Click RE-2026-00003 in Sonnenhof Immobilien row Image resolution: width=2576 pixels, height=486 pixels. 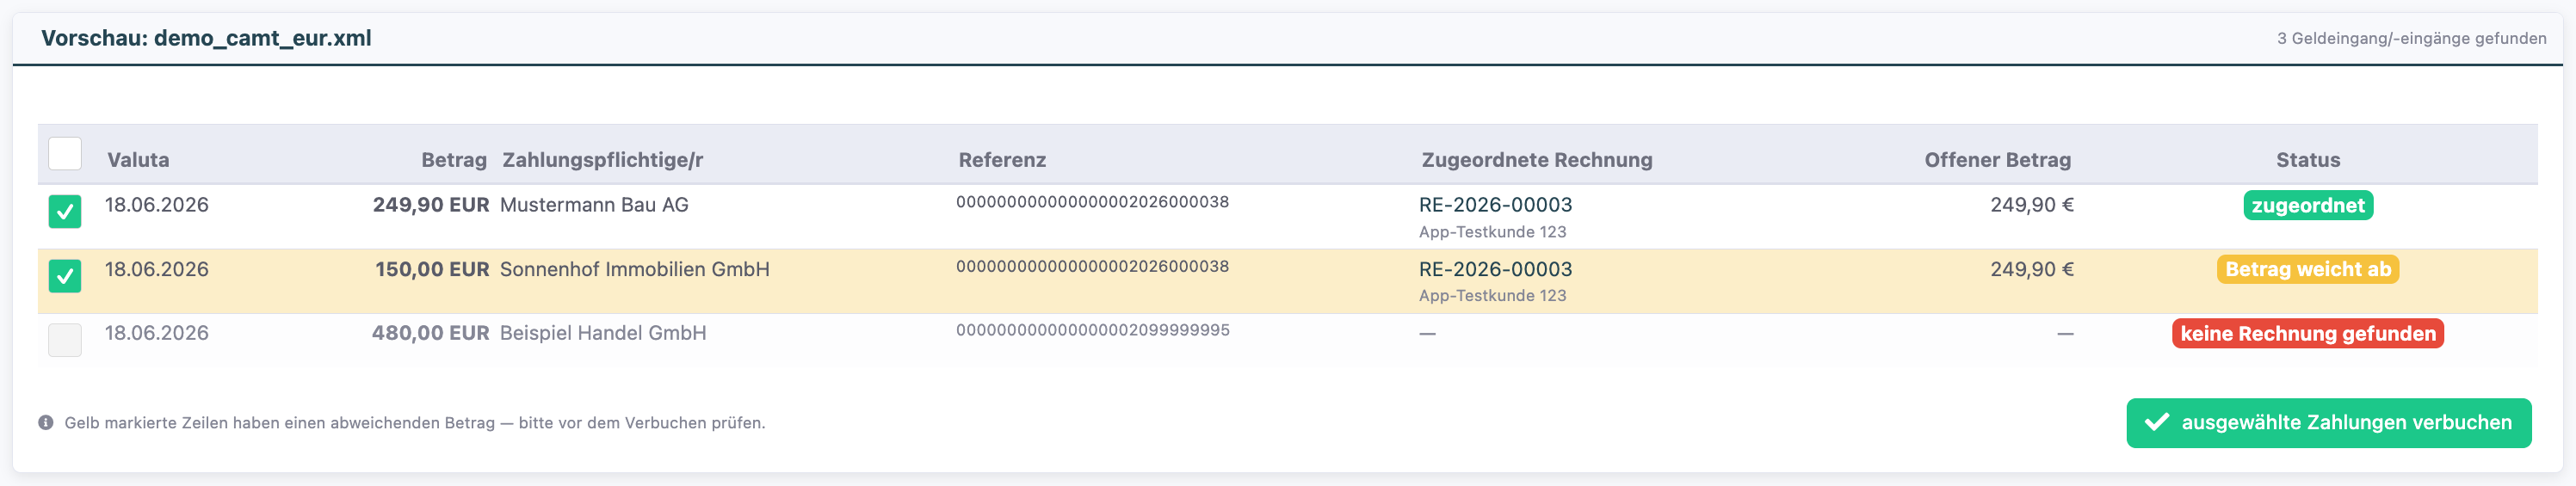[1496, 269]
